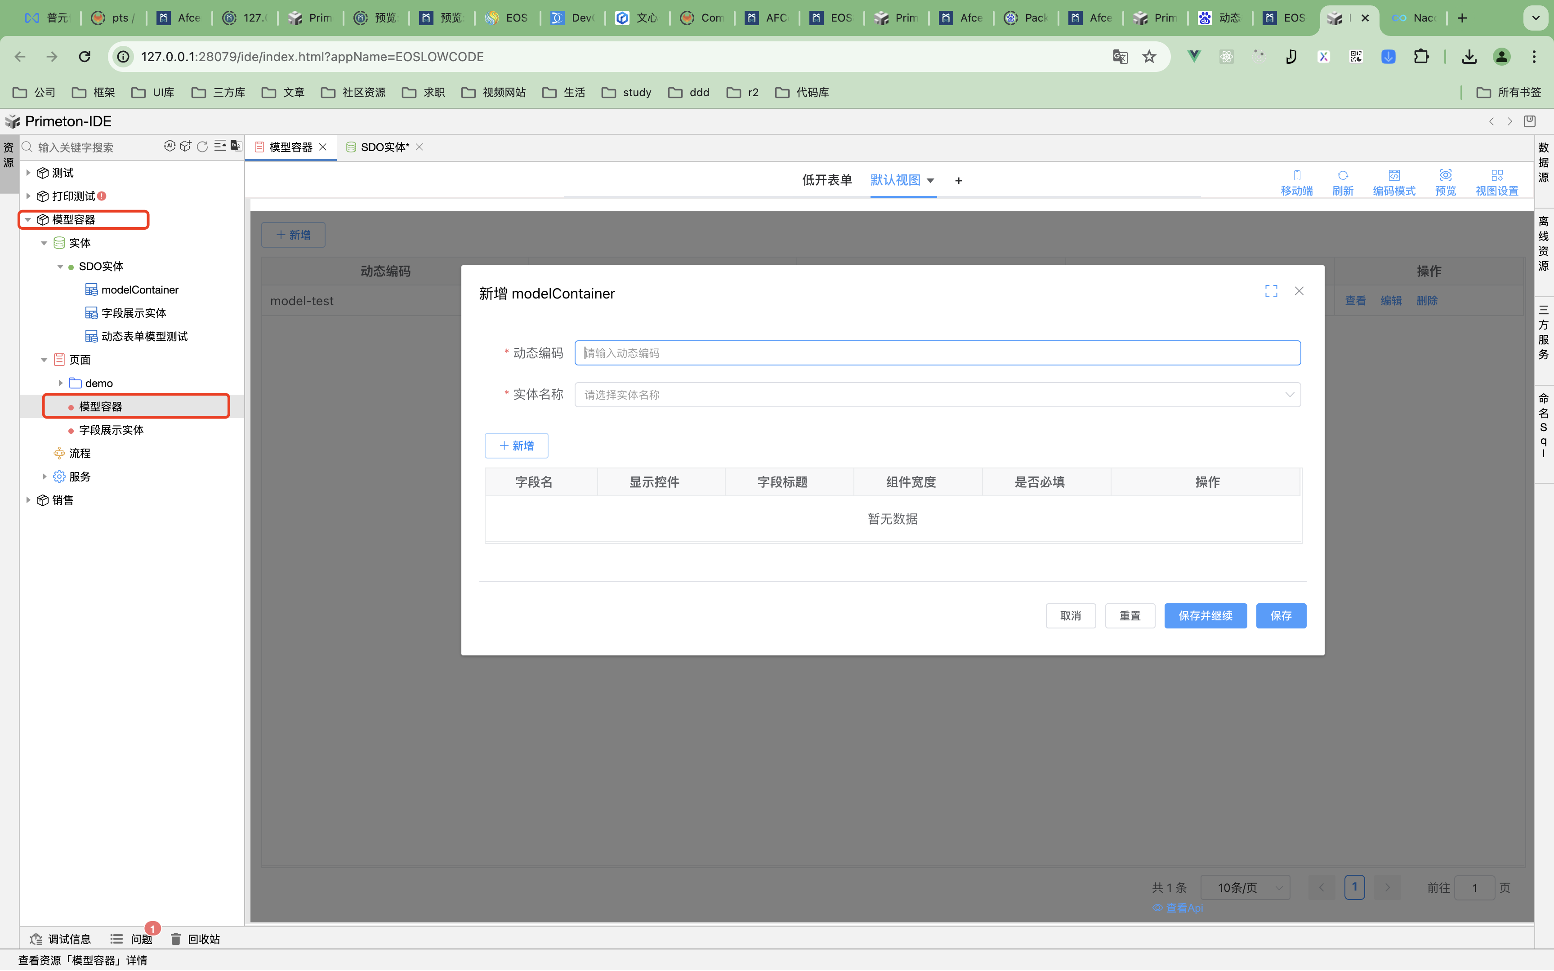Open the 默认视图 dropdown arrow
The image size is (1554, 971).
930,180
